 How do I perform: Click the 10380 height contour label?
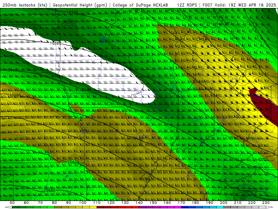56,43
